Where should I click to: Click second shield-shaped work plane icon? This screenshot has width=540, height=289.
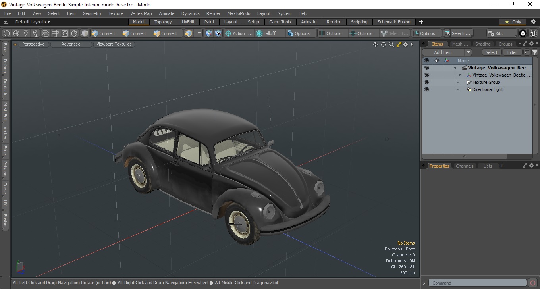pos(218,33)
